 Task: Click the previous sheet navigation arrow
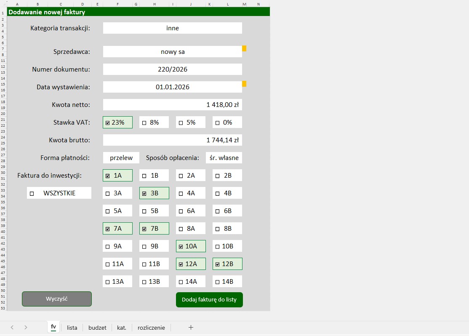12,327
